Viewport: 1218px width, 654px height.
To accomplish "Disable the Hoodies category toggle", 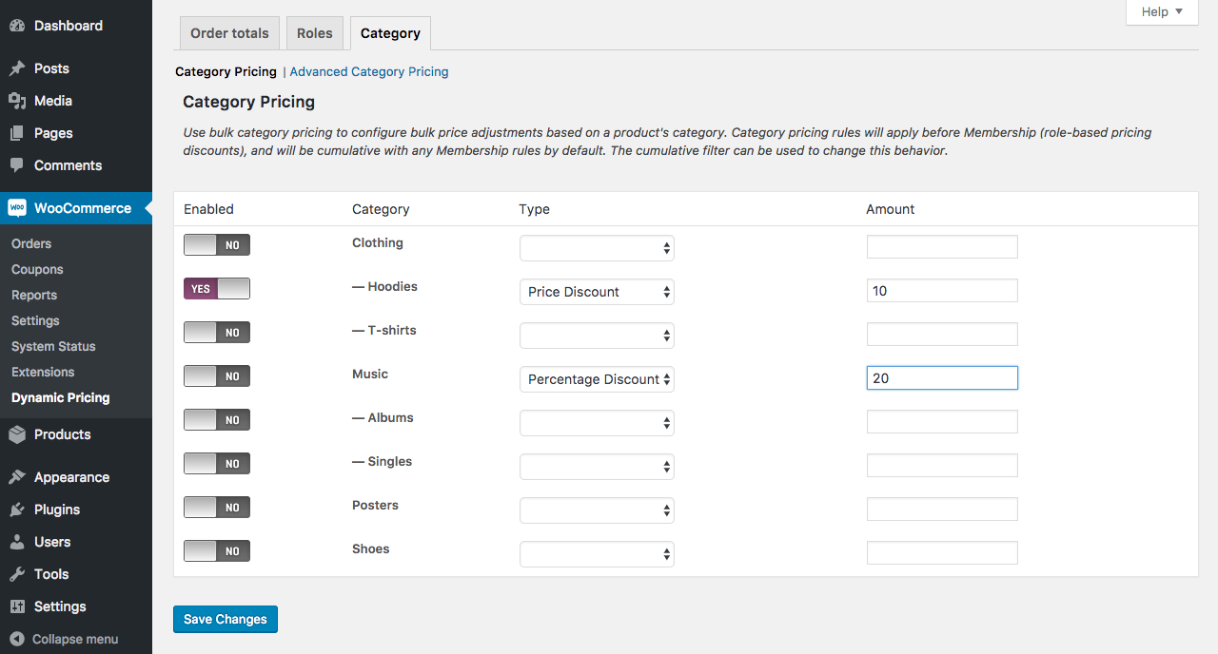I will point(217,289).
